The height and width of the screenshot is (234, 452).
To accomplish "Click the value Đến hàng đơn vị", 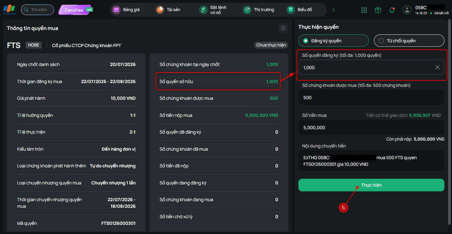I will tap(119, 149).
